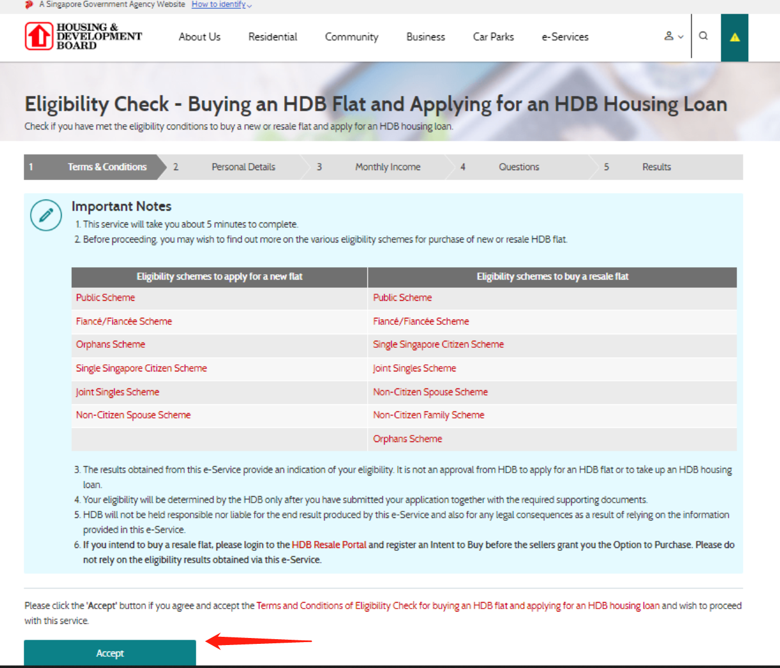The image size is (780, 668).
Task: Click the HDB house logo icon
Action: tap(39, 36)
